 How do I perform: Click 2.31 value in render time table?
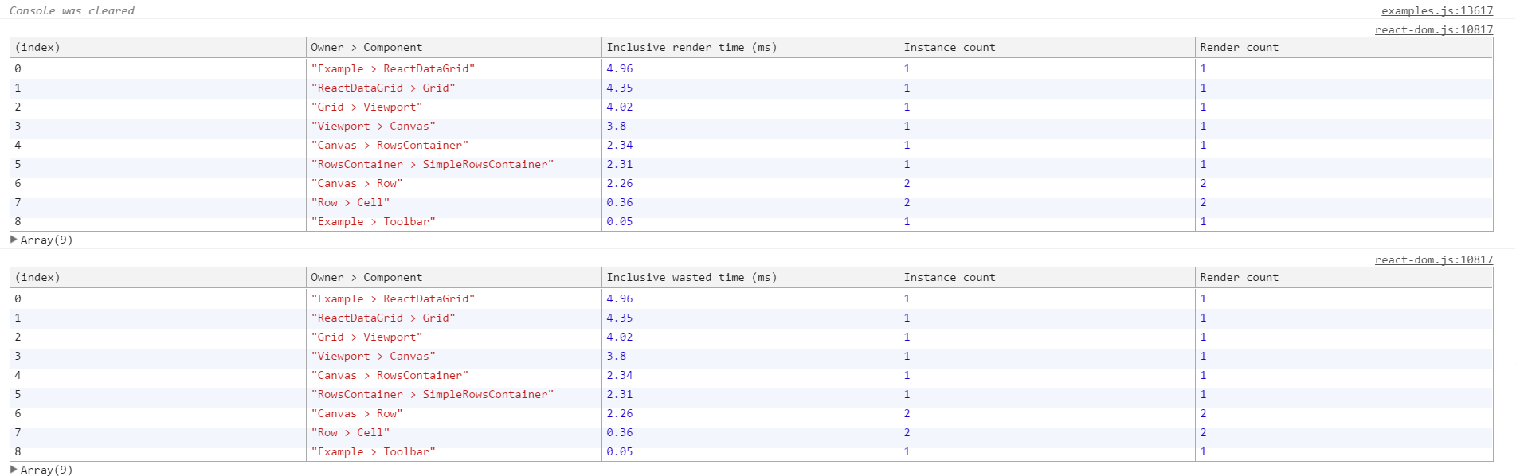[x=620, y=164]
